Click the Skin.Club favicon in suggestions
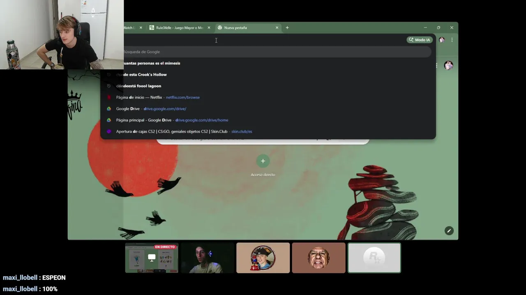 point(109,132)
